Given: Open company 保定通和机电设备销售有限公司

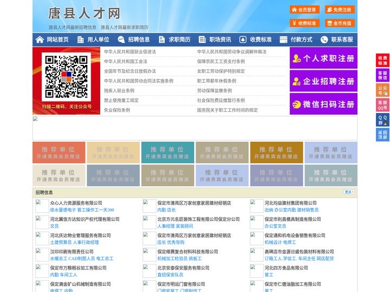Looking at the screenshot, I should tap(295, 235).
